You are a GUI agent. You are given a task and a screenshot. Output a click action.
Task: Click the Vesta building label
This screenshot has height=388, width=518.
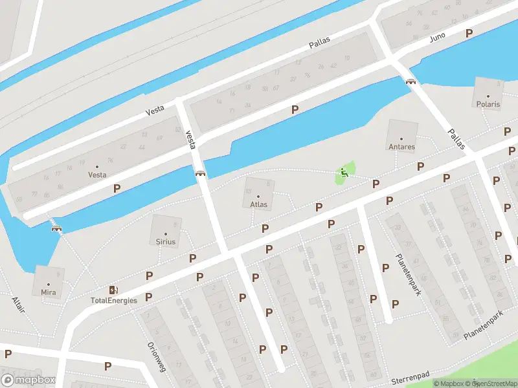click(x=97, y=175)
